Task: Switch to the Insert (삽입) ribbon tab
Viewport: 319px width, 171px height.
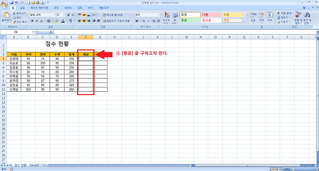Action: (22, 8)
